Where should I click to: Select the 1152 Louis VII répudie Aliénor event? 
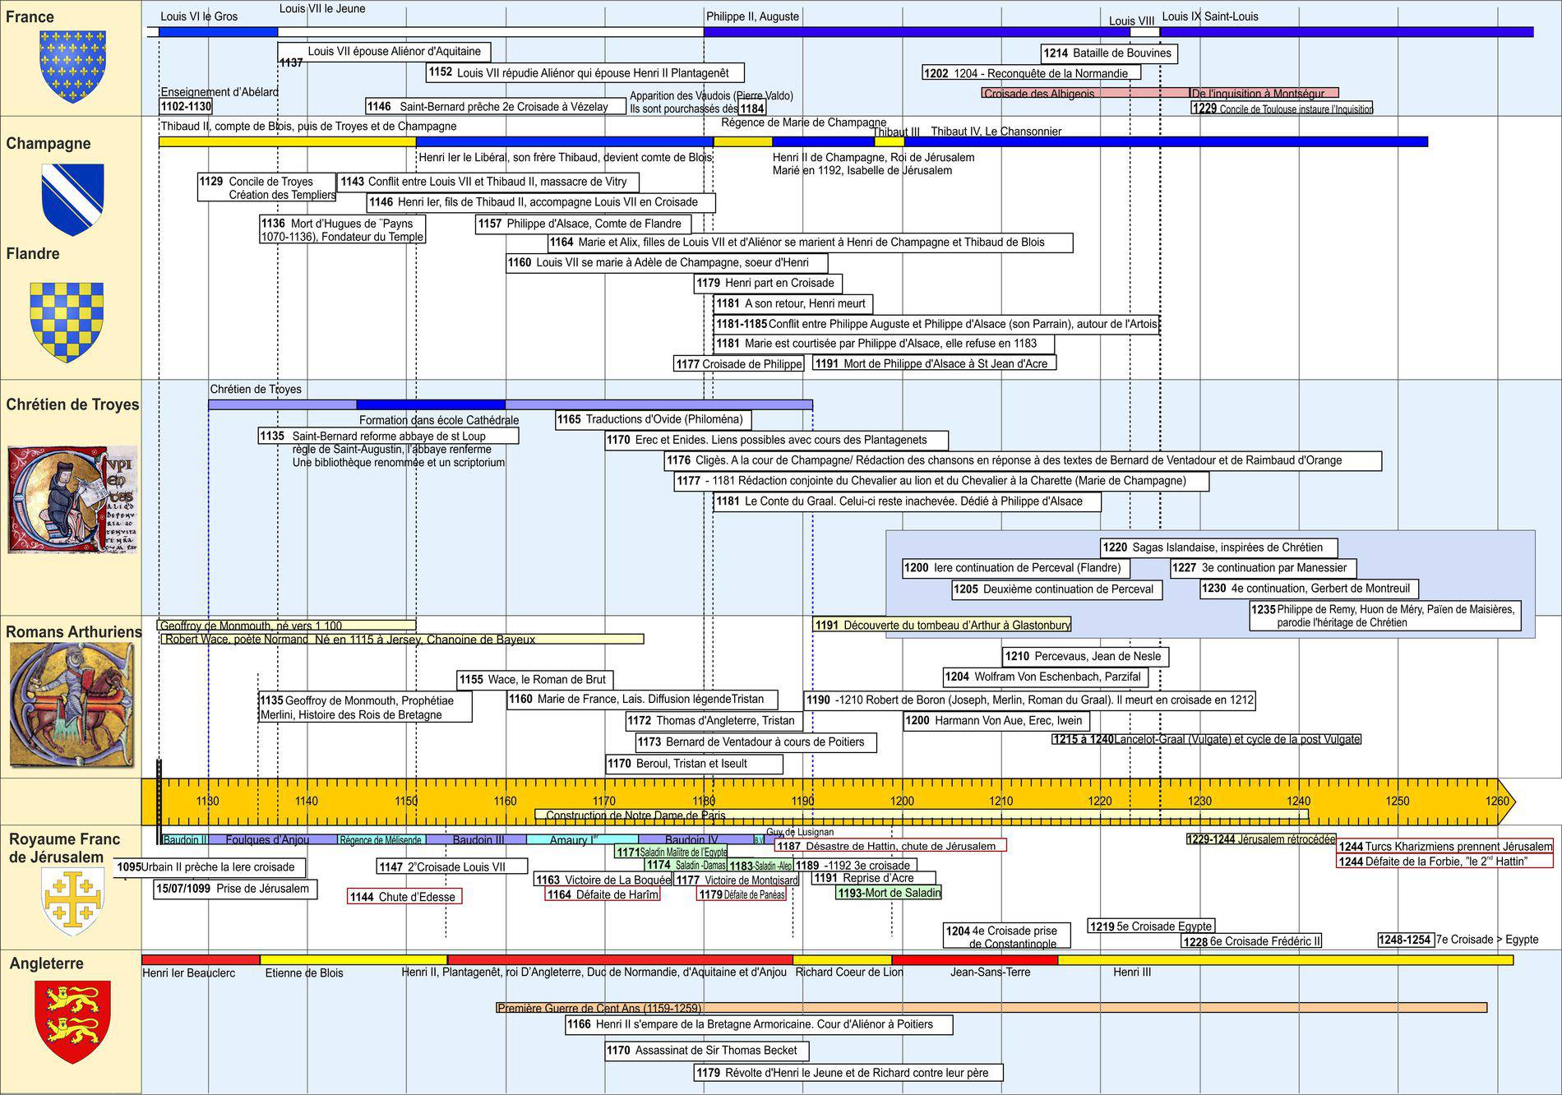click(585, 72)
